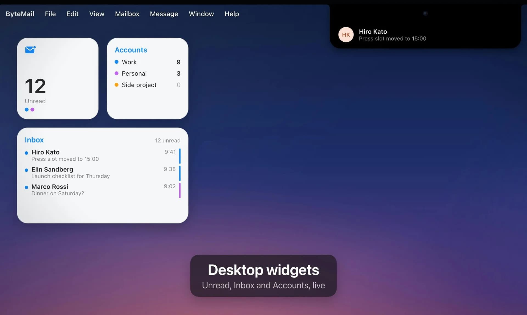Click the Accounts widget heading
Image resolution: width=527 pixels, height=315 pixels.
coord(131,50)
